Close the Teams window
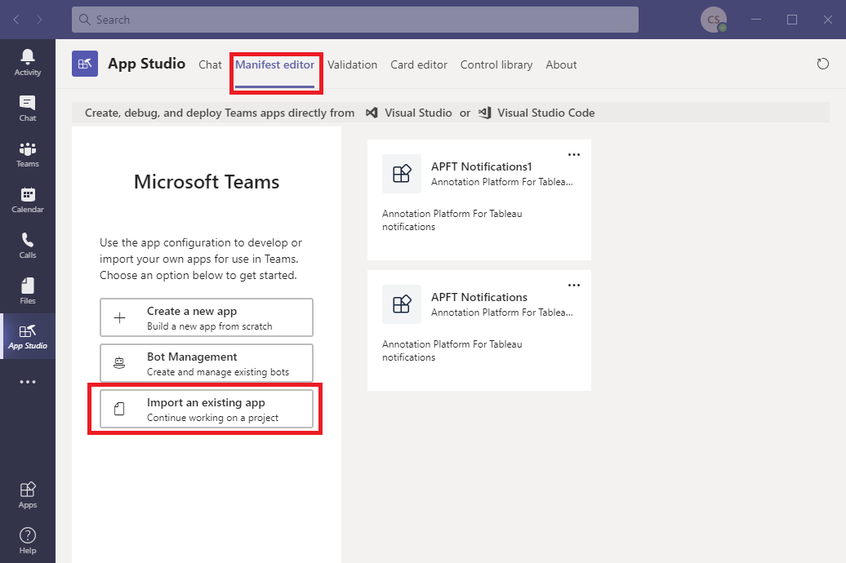The width and height of the screenshot is (846, 563). 828,20
